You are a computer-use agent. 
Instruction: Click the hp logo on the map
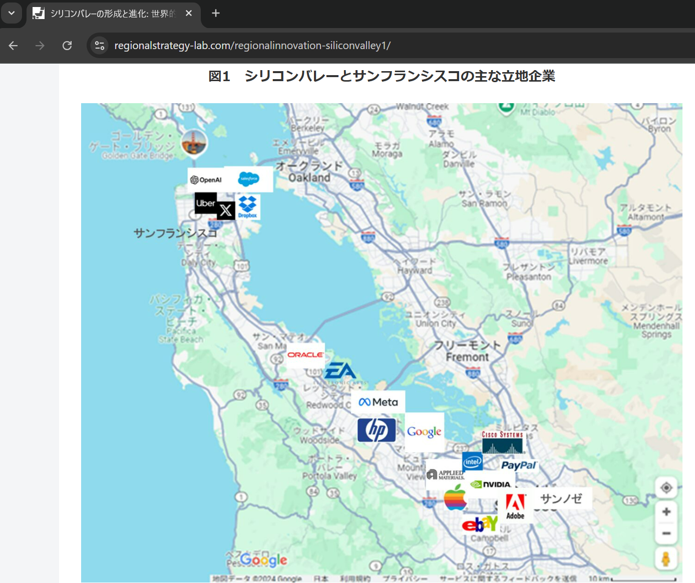pos(377,430)
